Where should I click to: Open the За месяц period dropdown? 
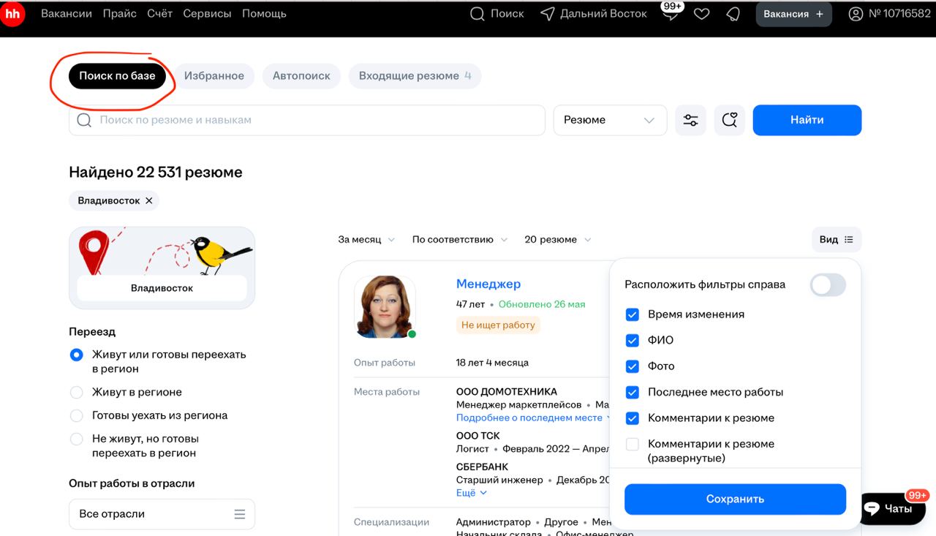point(366,239)
